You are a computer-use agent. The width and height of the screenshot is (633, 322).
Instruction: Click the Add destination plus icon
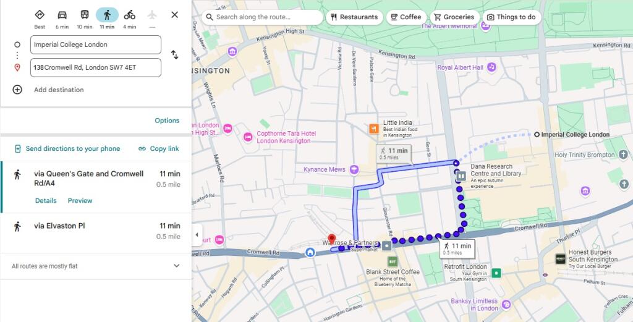coord(17,90)
